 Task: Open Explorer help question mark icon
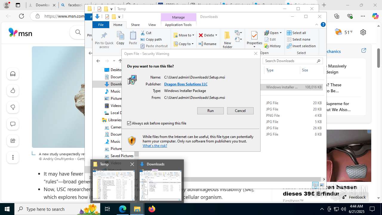(x=323, y=25)
